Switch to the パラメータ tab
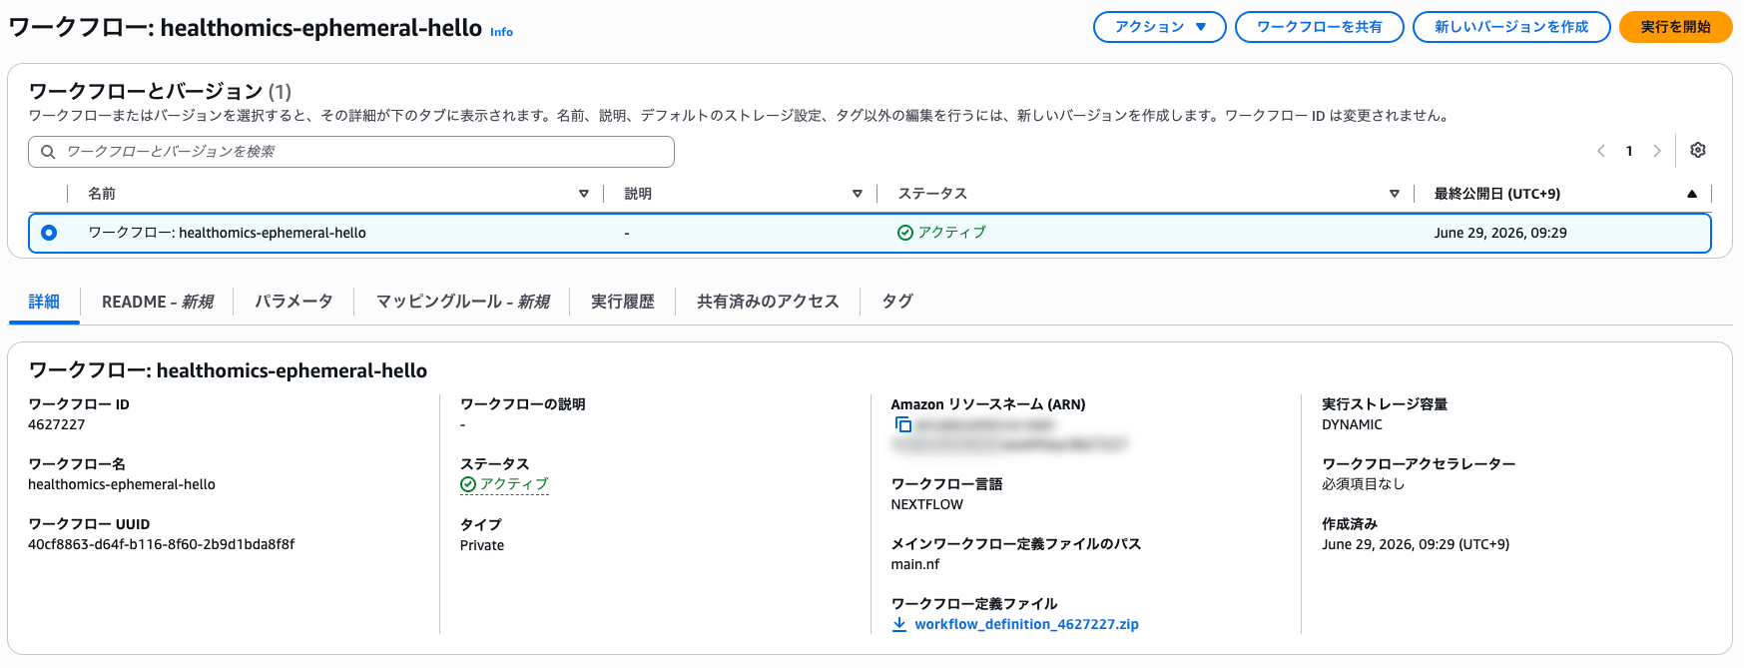This screenshot has height=668, width=1744. tap(293, 302)
